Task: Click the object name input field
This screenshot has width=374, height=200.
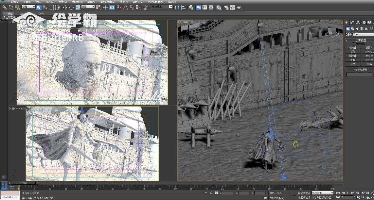Action: pos(359,75)
